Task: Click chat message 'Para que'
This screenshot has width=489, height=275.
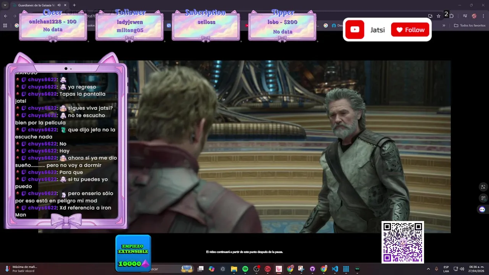Action: click(71, 172)
